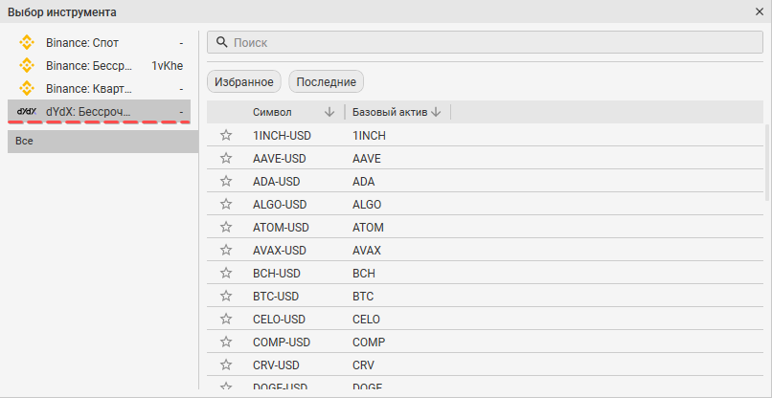Screen dimensions: 772x398
Task: Sort by Базовый актив arrow
Action: coord(436,112)
